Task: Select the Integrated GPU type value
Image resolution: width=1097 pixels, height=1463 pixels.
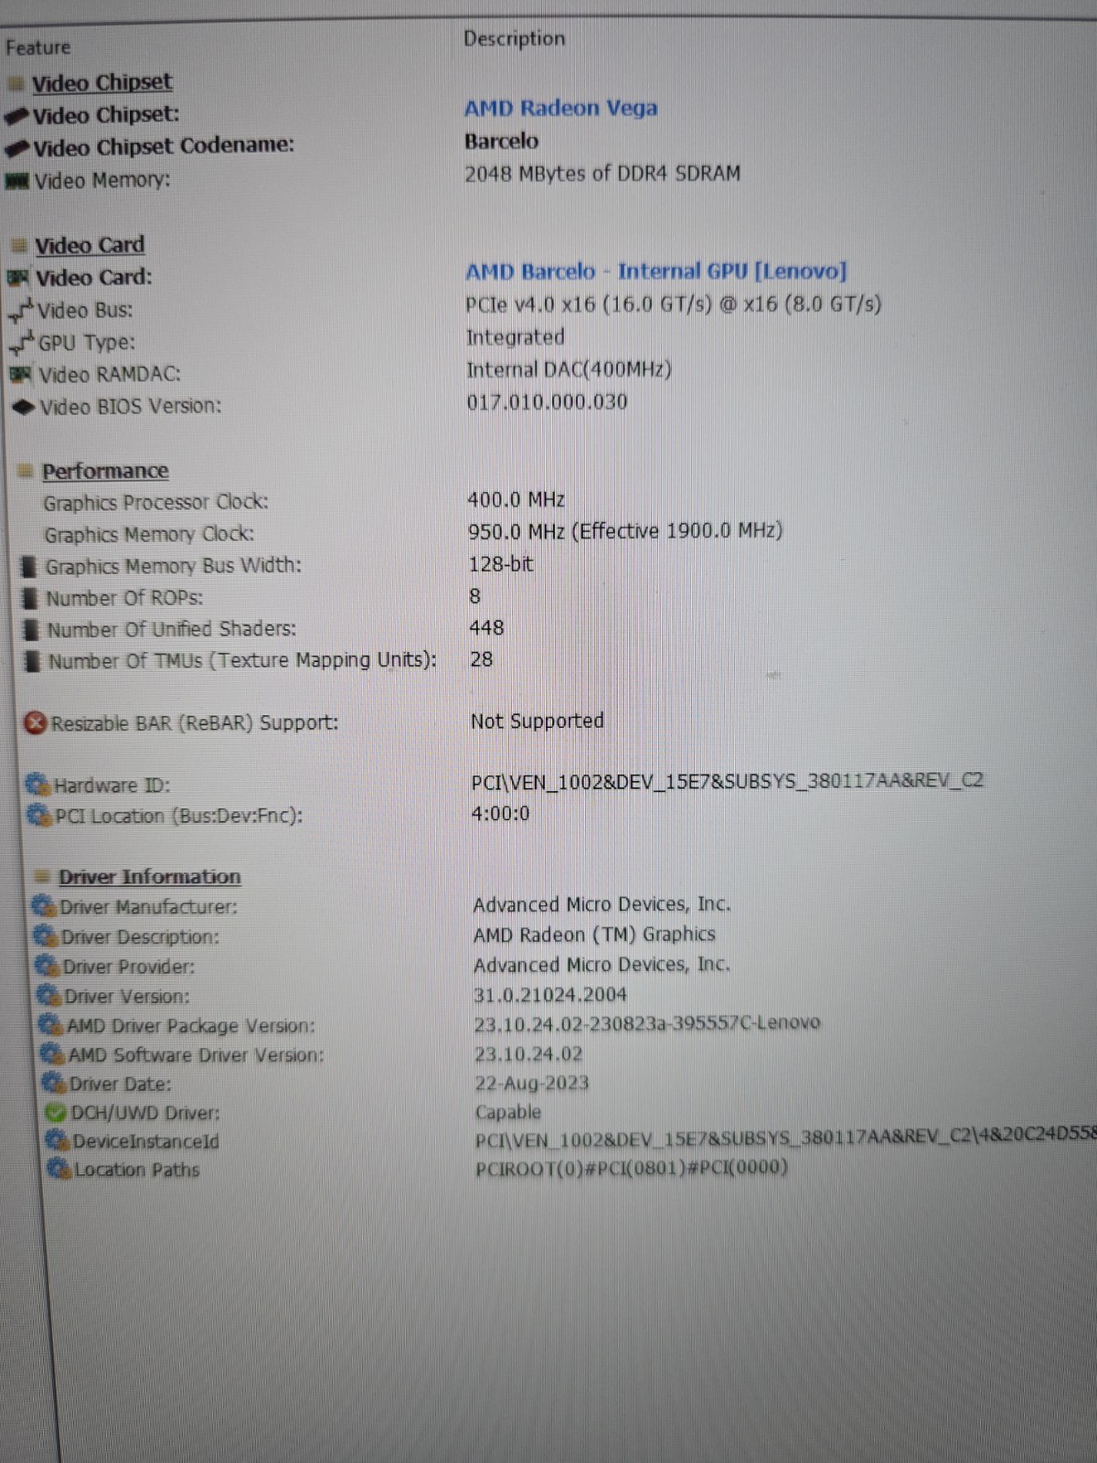Action: click(x=516, y=337)
